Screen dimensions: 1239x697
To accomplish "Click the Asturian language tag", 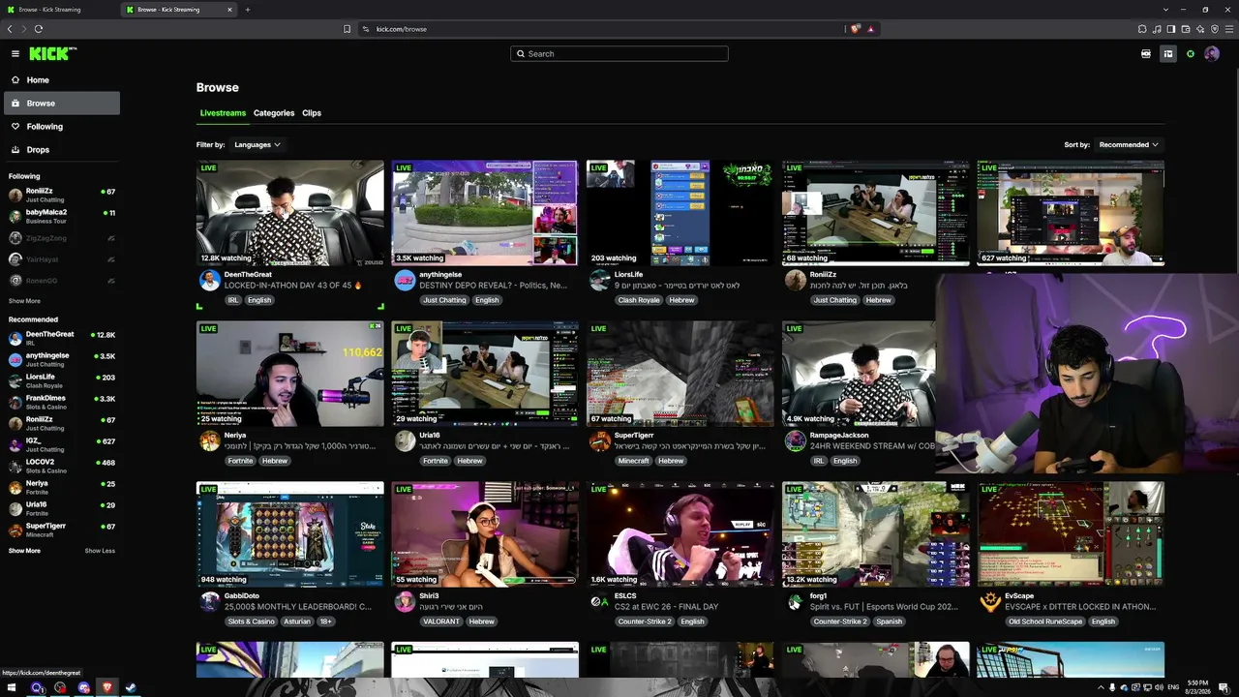I will click(x=297, y=621).
